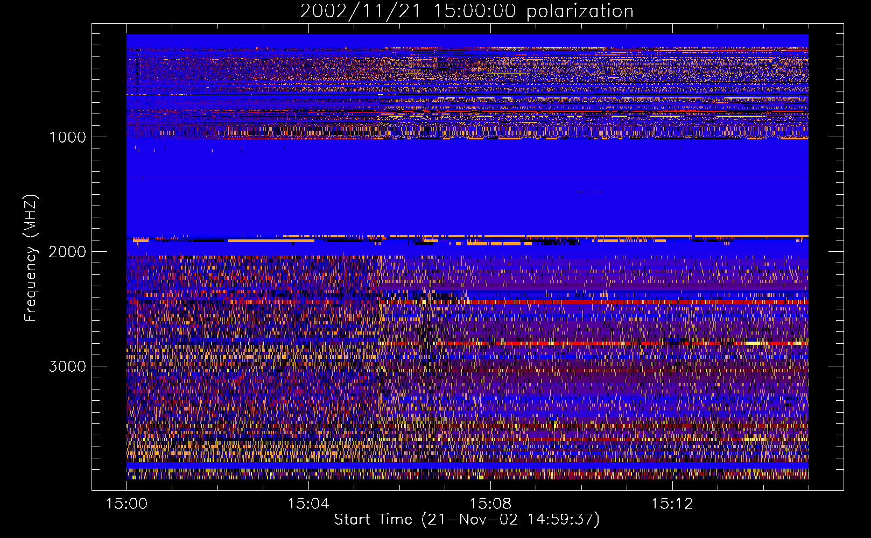Viewport: 871px width, 538px height.
Task: Click the '15:08' time tick label
Action: [x=490, y=504]
